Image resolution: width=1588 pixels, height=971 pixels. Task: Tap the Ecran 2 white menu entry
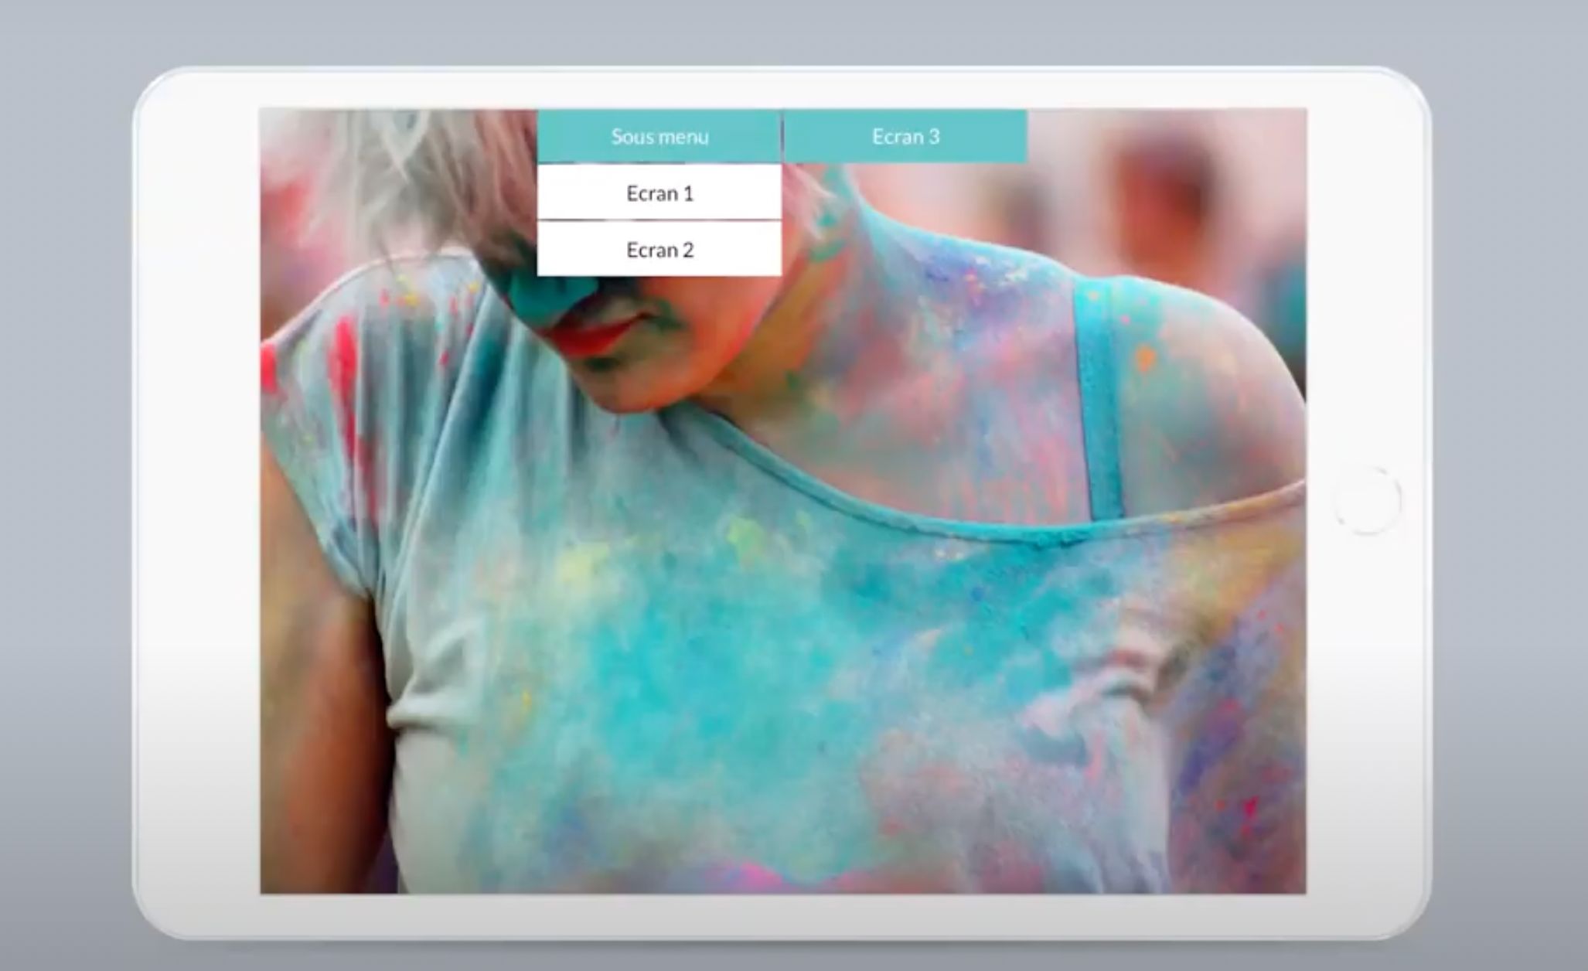[659, 250]
